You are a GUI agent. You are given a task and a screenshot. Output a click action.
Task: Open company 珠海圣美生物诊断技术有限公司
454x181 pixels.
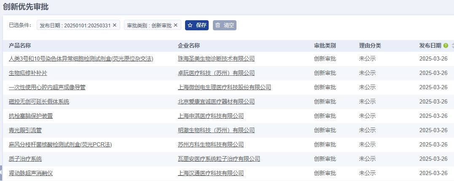click(x=216, y=59)
